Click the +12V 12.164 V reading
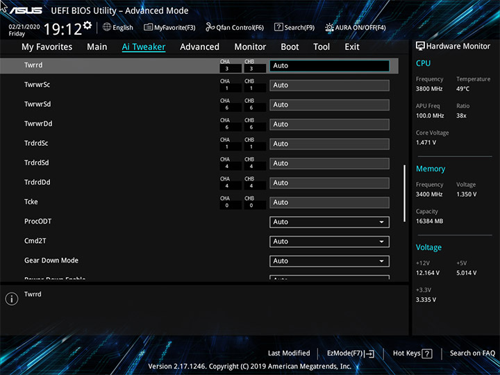This screenshot has height=375, width=500. pyautogui.click(x=428, y=273)
